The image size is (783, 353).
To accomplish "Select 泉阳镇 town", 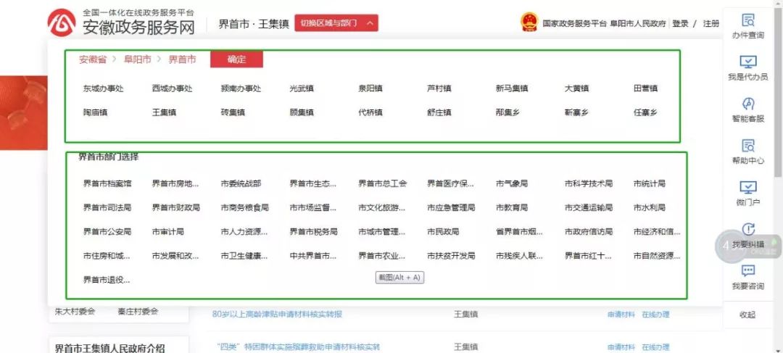I will pyautogui.click(x=370, y=88).
